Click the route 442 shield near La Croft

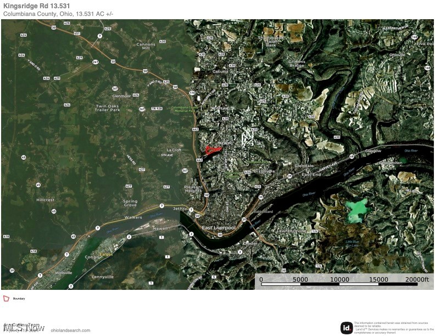tap(199, 160)
